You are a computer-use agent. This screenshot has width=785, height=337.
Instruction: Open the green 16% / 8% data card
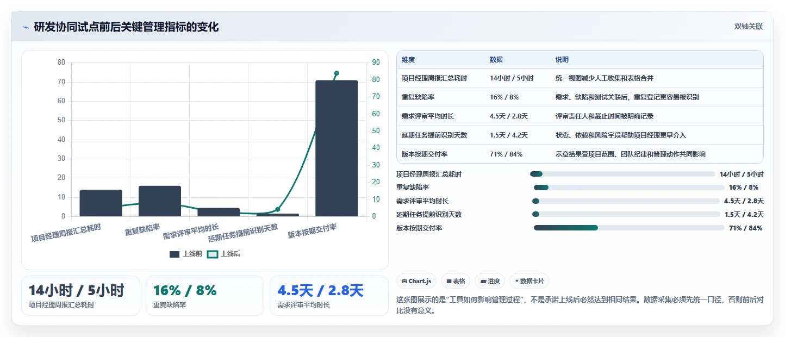coord(205,296)
